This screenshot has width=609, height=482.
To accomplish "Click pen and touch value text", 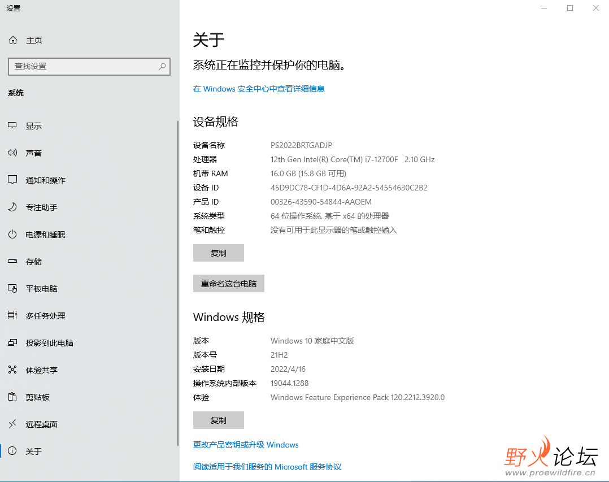I will click(334, 231).
